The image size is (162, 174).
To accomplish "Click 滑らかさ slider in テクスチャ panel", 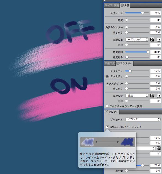I will click(126, 89).
